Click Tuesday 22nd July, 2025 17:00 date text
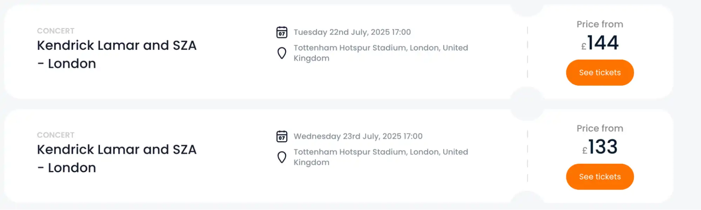 point(352,32)
